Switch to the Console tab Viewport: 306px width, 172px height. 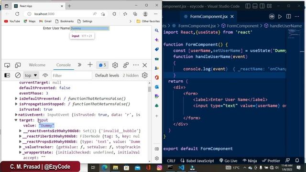[x=64, y=65]
